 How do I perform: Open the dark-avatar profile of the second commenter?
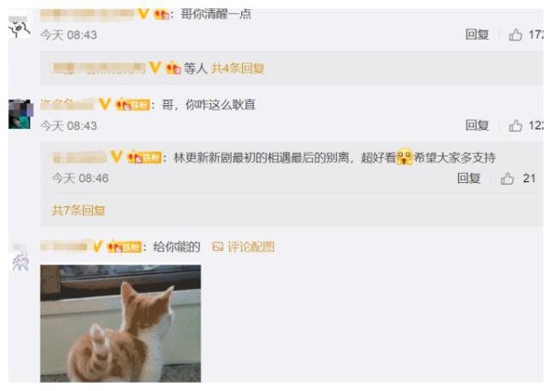pyautogui.click(x=20, y=114)
